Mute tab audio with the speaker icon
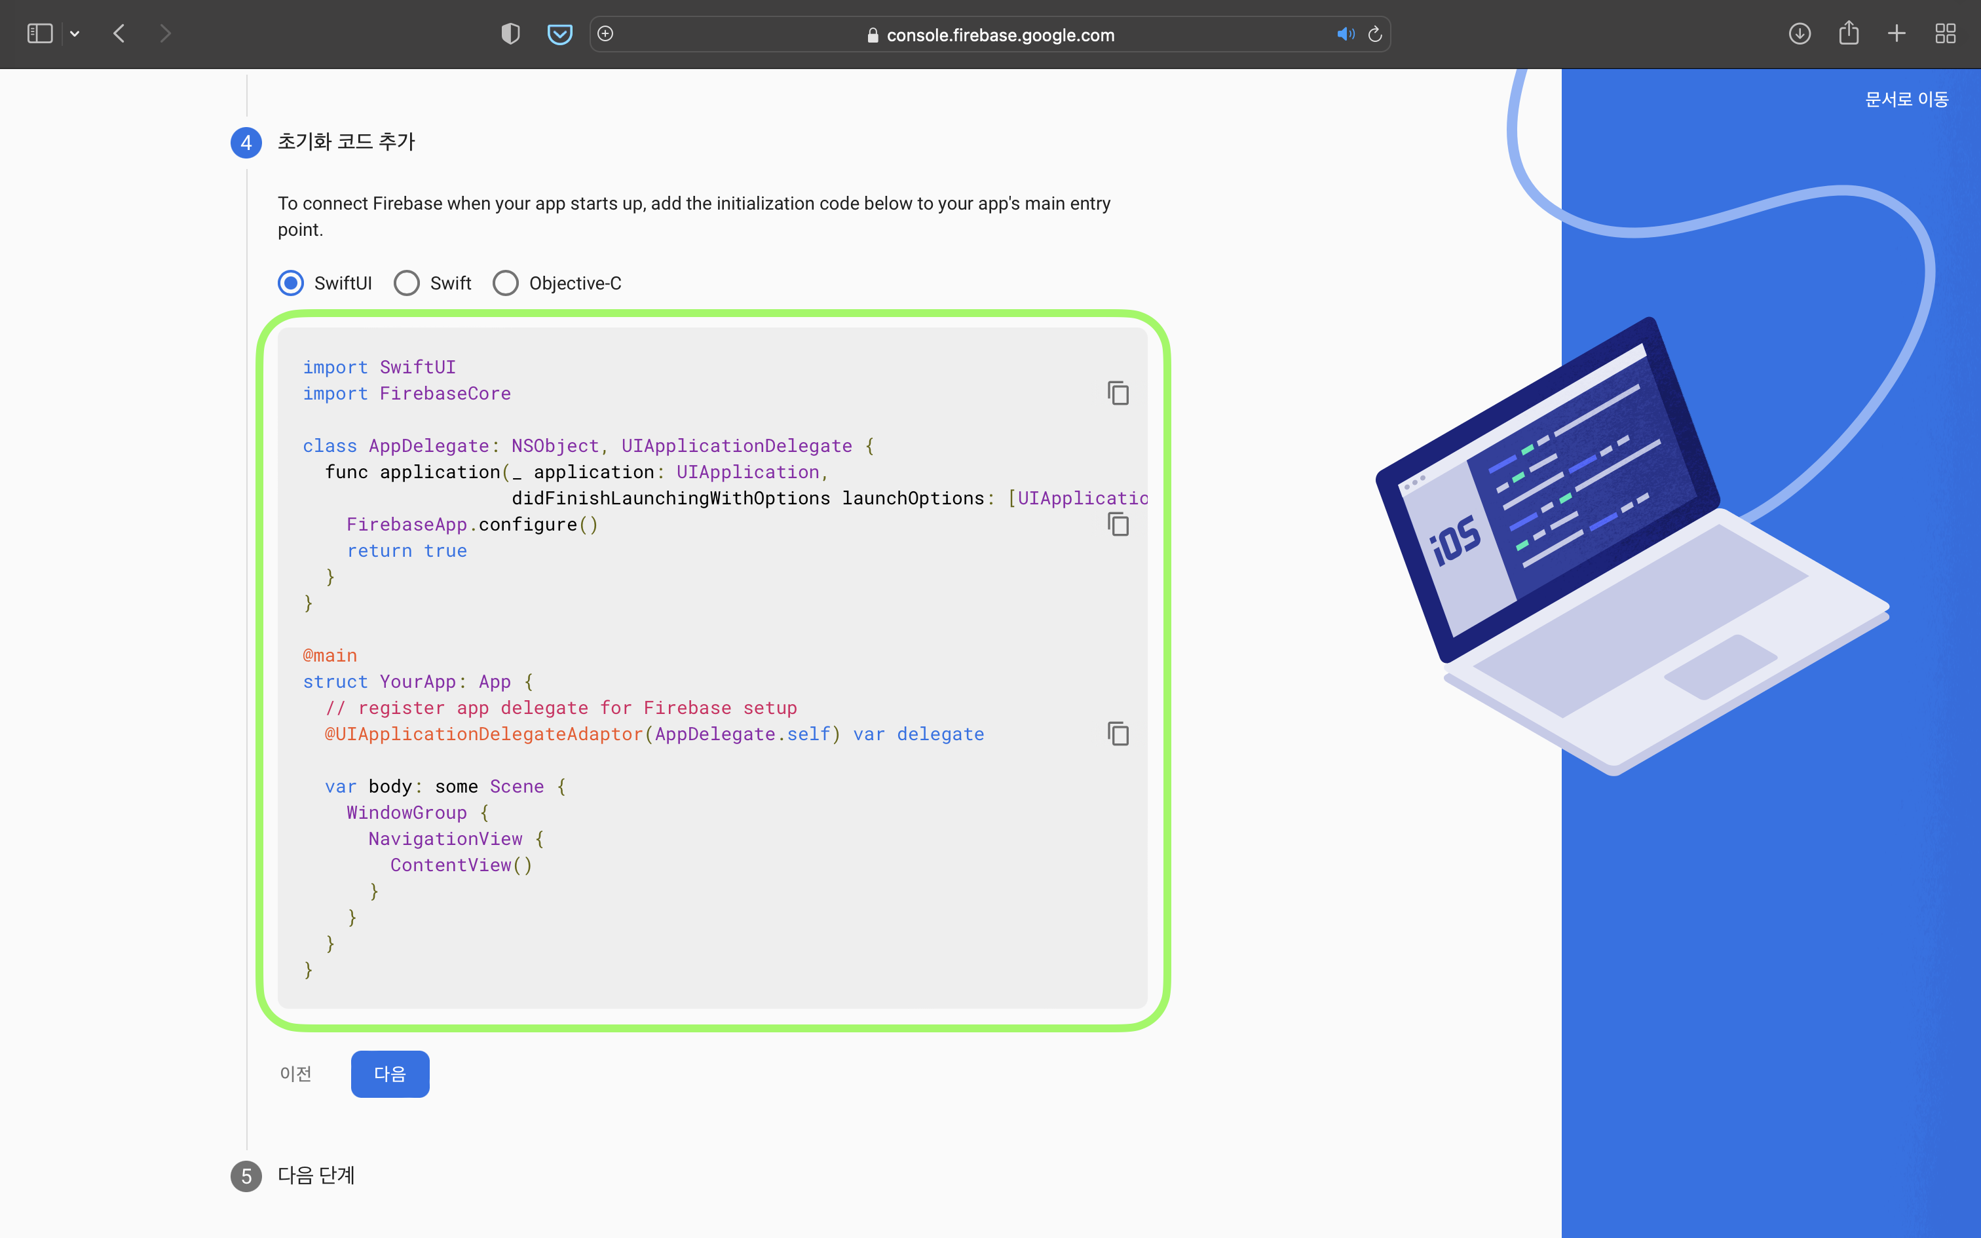 (1345, 33)
